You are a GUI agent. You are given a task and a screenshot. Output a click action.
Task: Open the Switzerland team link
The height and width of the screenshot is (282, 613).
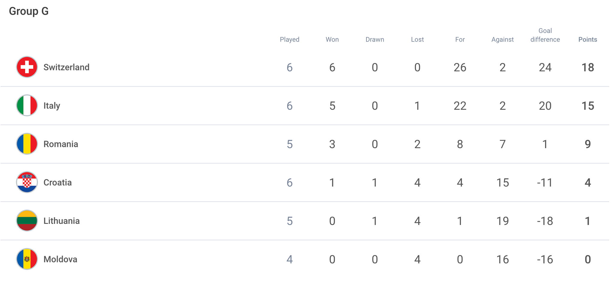(66, 67)
